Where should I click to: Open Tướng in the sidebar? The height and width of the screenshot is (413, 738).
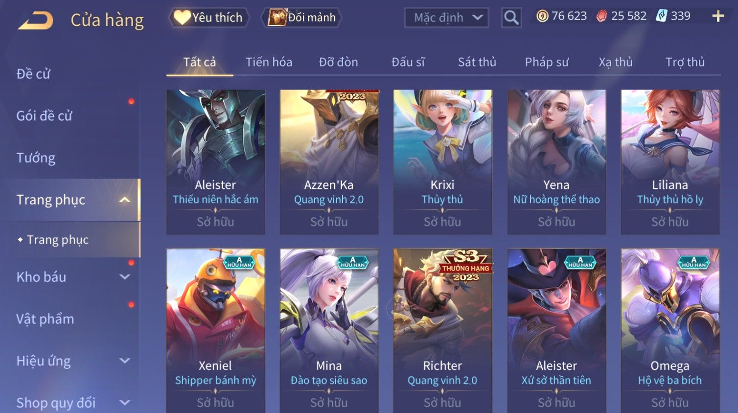tap(36, 158)
